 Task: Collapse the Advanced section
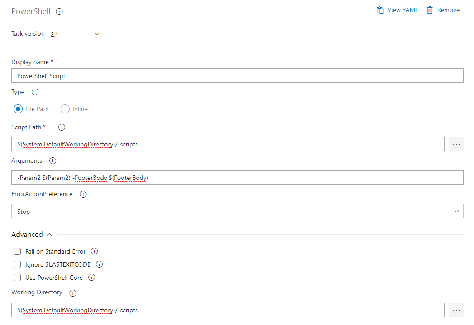coord(32,235)
